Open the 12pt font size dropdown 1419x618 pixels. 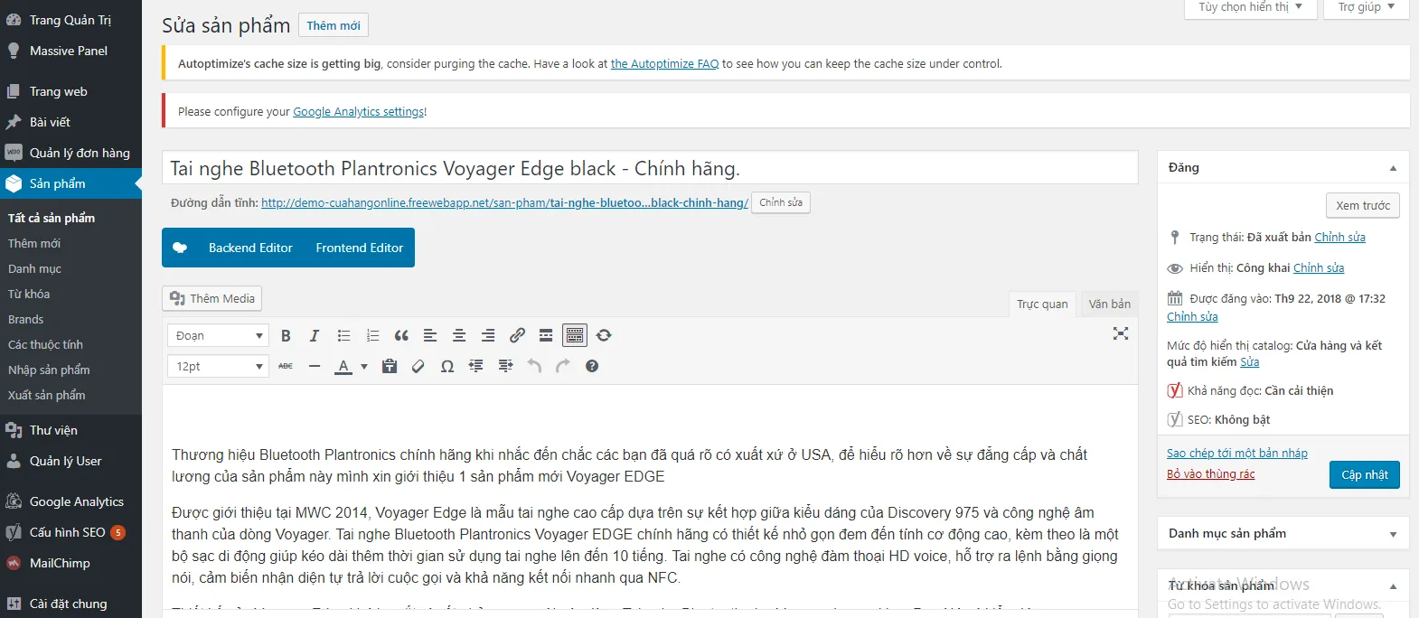point(218,366)
